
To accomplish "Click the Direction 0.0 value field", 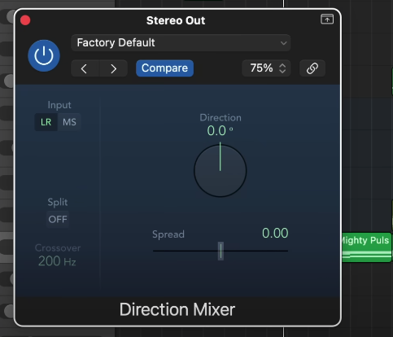I will click(x=220, y=131).
